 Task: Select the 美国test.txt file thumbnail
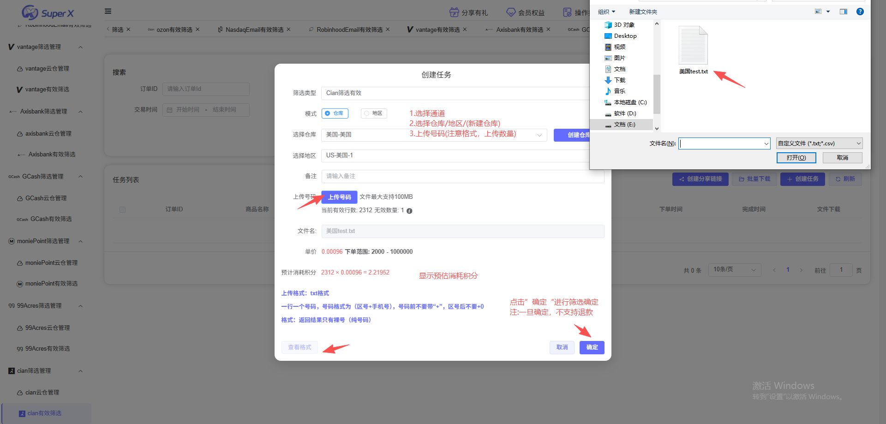[x=693, y=46]
